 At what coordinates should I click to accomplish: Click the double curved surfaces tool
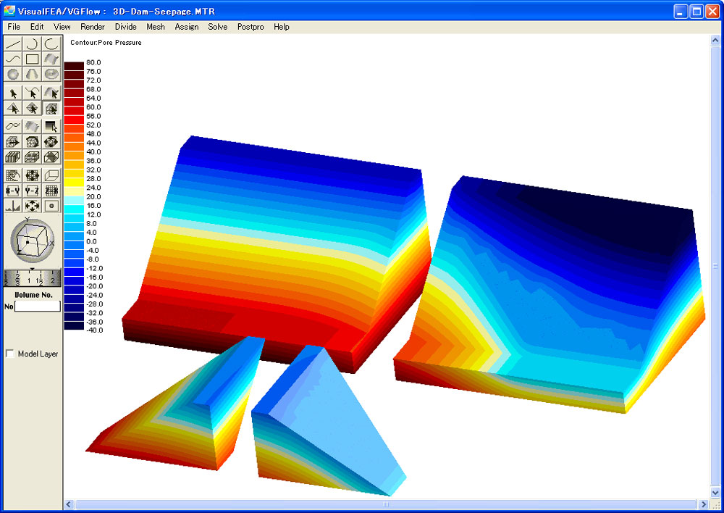tap(32, 126)
